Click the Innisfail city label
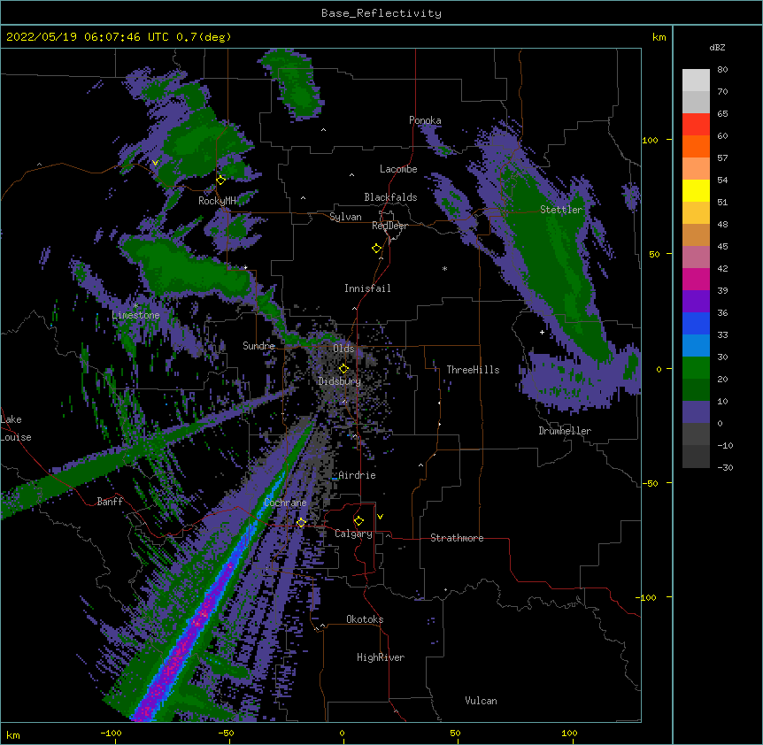Viewport: 763px width, 745px height. (367, 288)
